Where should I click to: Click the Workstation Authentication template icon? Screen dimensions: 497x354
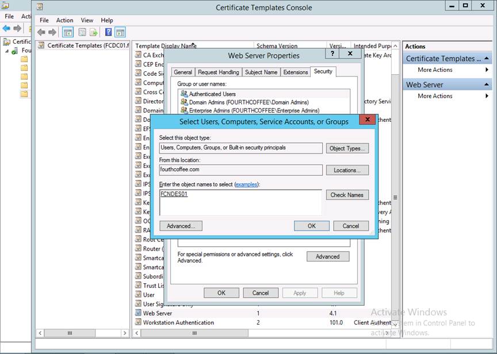point(138,322)
